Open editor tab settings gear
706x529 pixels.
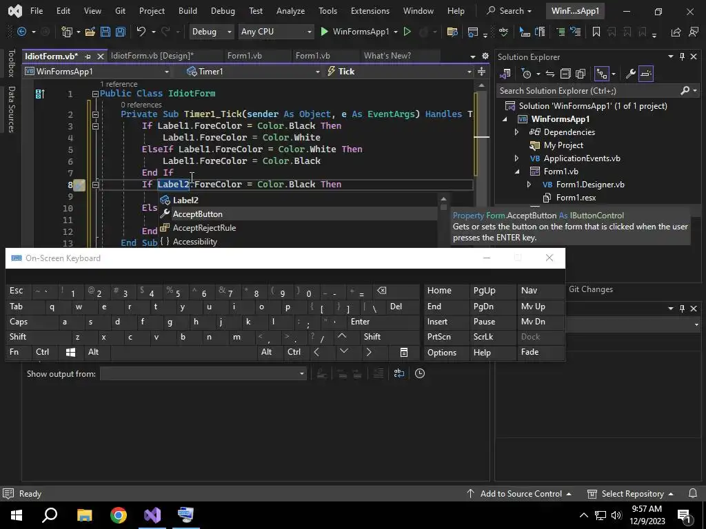[485, 56]
